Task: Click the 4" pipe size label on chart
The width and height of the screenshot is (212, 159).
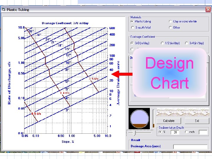Action: pyautogui.click(x=67, y=98)
